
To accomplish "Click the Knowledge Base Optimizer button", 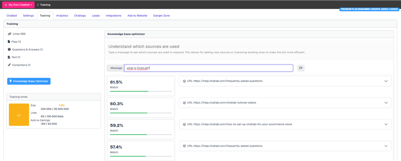I will coord(29,81).
